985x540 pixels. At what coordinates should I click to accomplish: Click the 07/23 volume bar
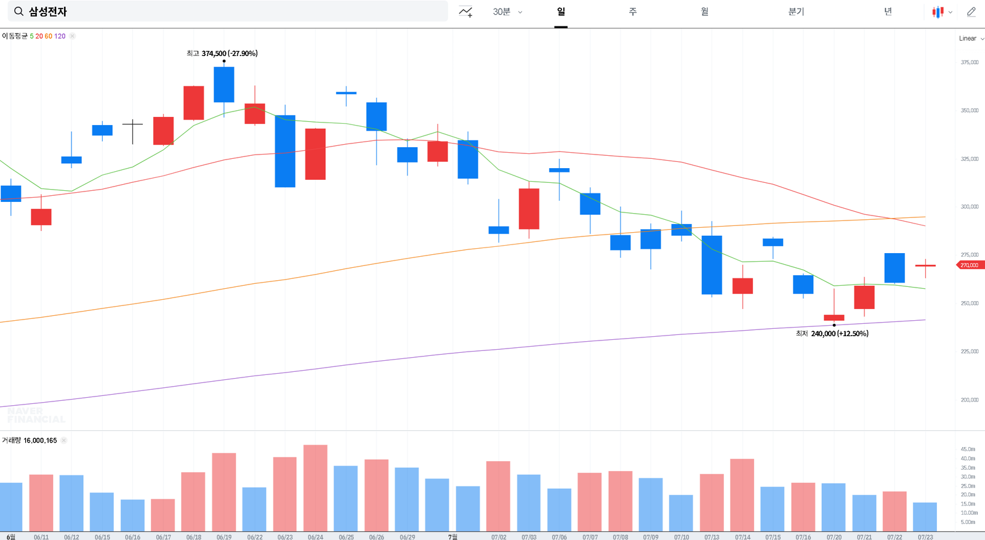pyautogui.click(x=925, y=517)
